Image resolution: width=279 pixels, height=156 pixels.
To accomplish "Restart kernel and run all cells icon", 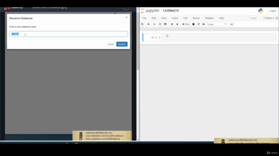I will click(204, 24).
